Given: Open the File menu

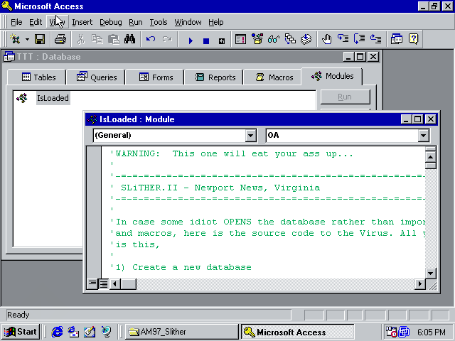Looking at the screenshot, I should [16, 22].
